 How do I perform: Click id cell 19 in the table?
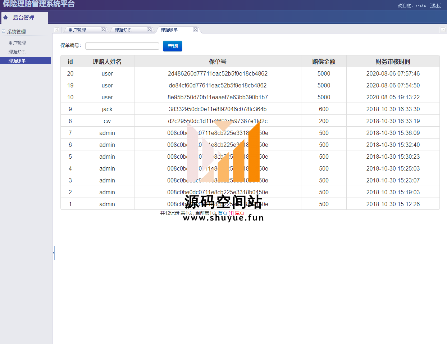coord(70,85)
